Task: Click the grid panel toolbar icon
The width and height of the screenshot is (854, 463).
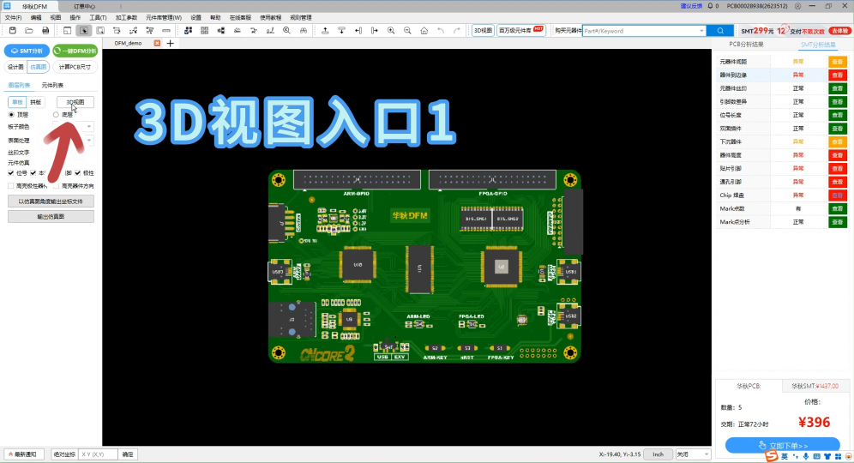Action: pyautogui.click(x=205, y=31)
